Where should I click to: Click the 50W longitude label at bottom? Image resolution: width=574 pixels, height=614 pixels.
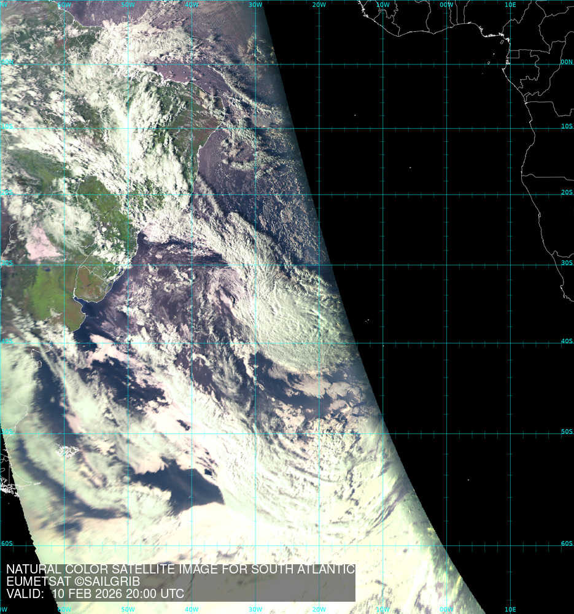128,610
